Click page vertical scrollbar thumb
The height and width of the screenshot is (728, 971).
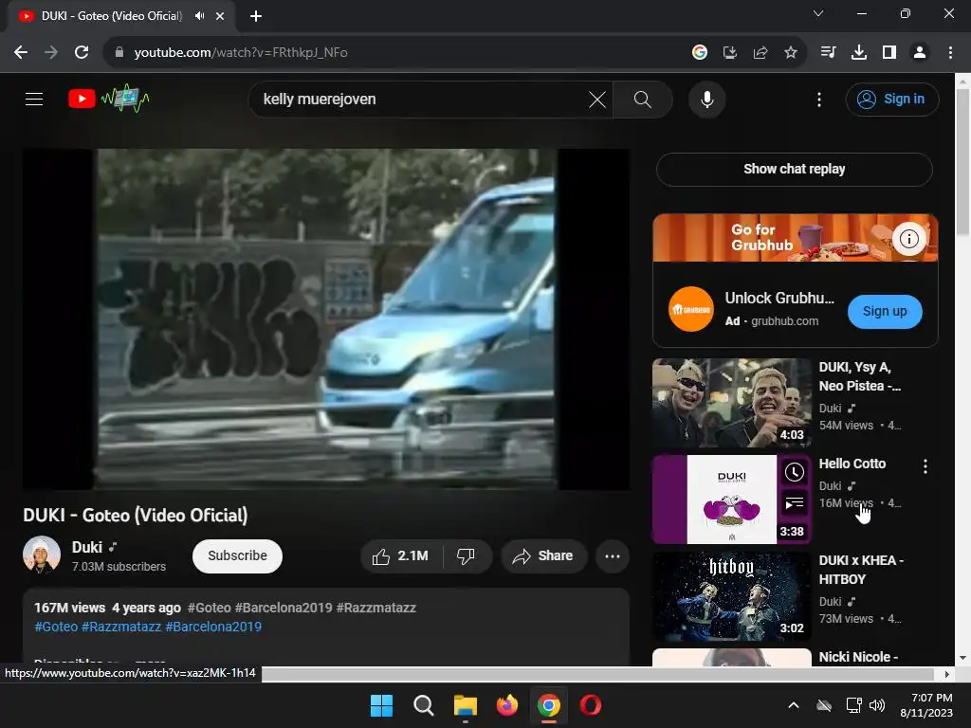[962, 162]
